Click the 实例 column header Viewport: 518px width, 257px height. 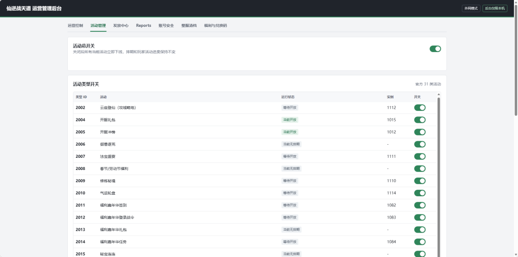pyautogui.click(x=390, y=97)
